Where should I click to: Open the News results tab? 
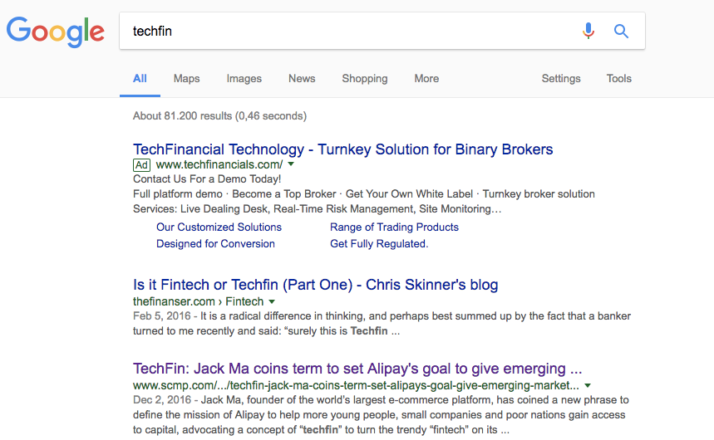pos(302,79)
